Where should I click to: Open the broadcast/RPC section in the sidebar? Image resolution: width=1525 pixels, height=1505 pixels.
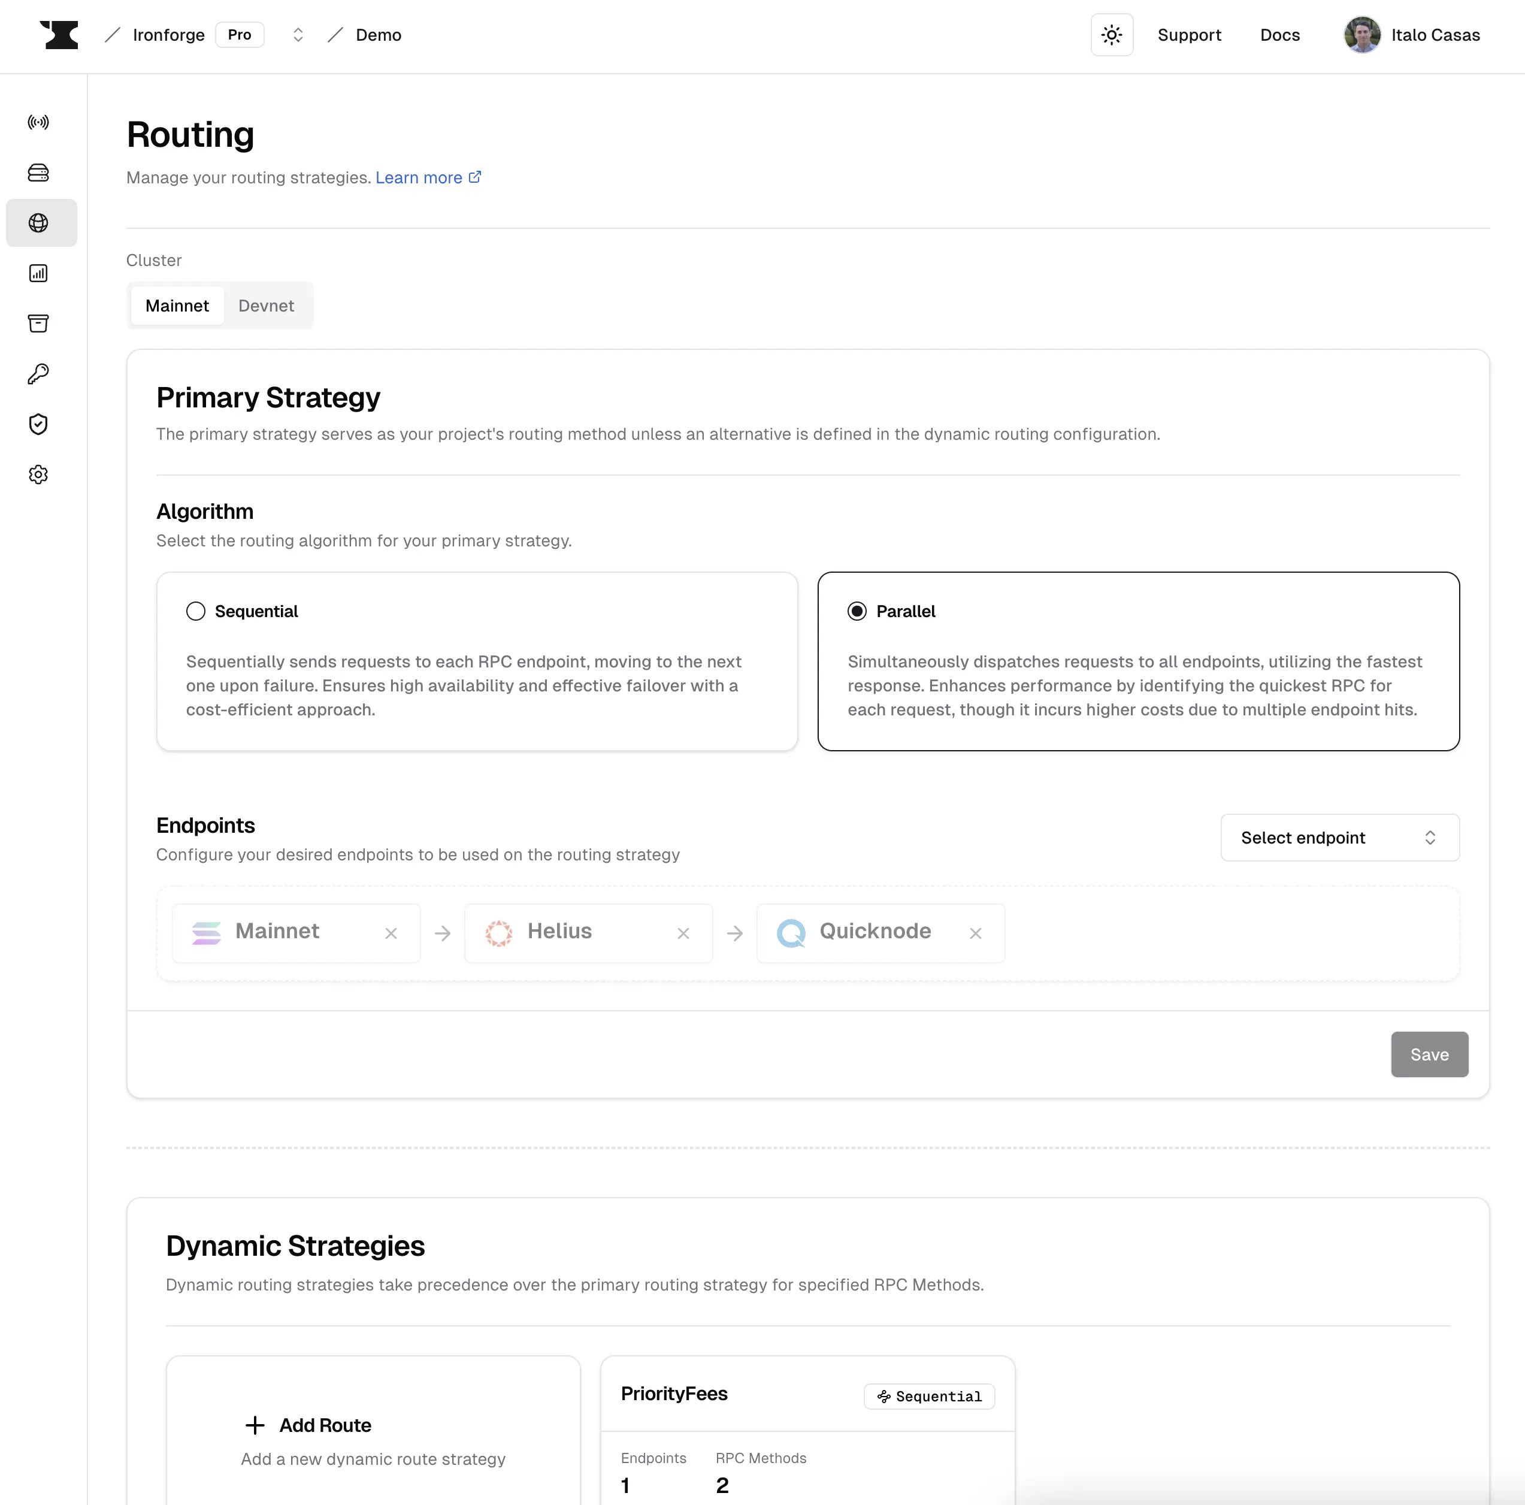(x=39, y=122)
